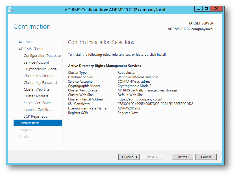Click the SSL Certificate: label
237x177 pixels.
(x=79, y=104)
